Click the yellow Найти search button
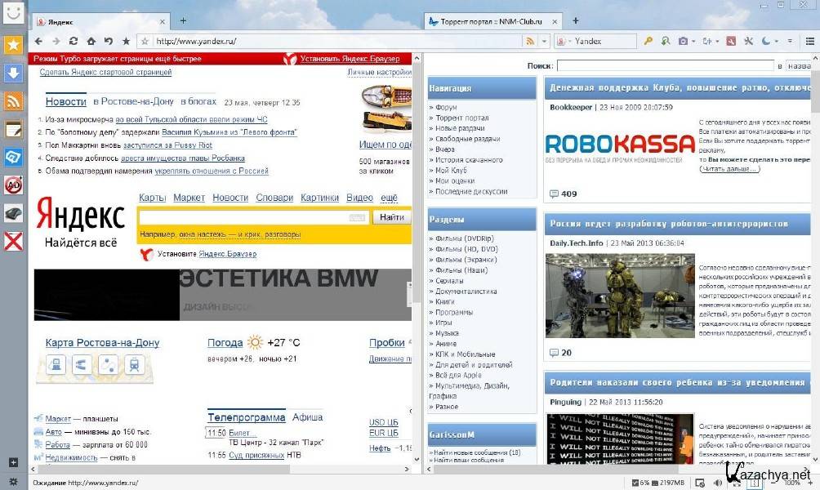Viewport: 820px width, 490px height. [x=391, y=217]
